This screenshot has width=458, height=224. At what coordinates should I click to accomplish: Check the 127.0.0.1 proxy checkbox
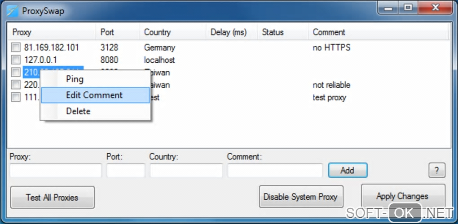pos(15,60)
